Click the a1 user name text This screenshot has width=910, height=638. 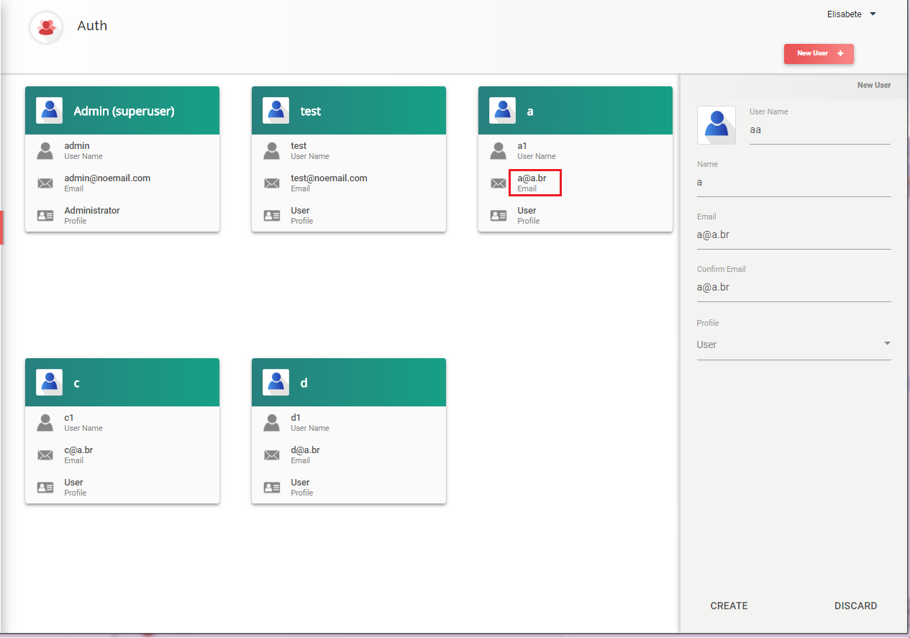(522, 145)
